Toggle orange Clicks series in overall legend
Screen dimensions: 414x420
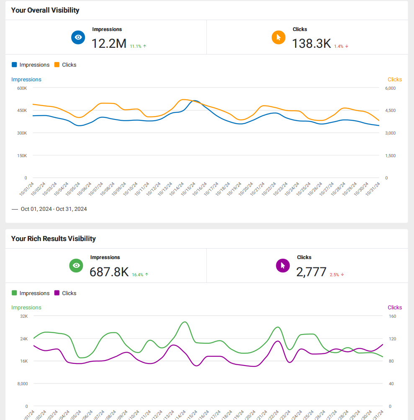[x=65, y=65]
